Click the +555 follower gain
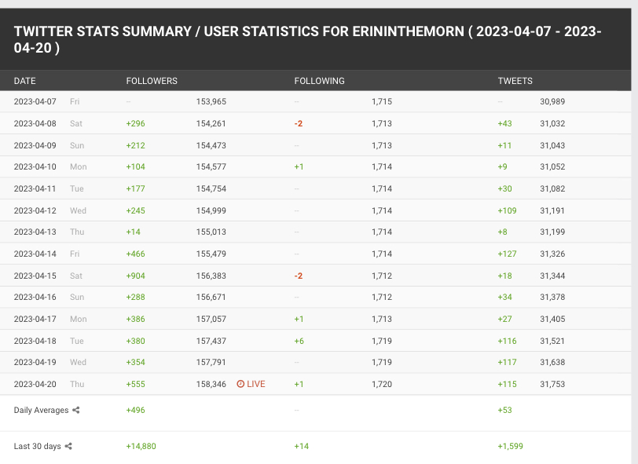This screenshot has height=464, width=638. point(135,384)
